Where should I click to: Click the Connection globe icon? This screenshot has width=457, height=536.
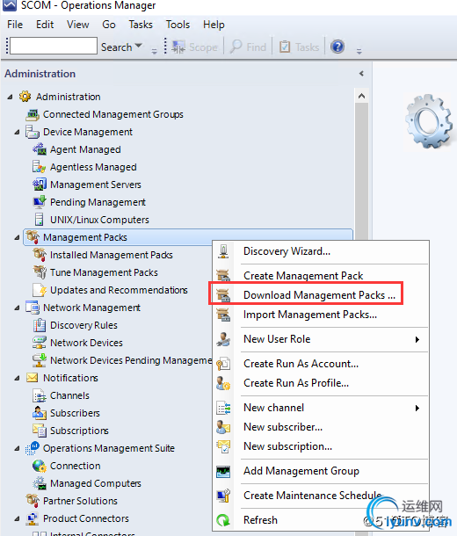click(40, 466)
